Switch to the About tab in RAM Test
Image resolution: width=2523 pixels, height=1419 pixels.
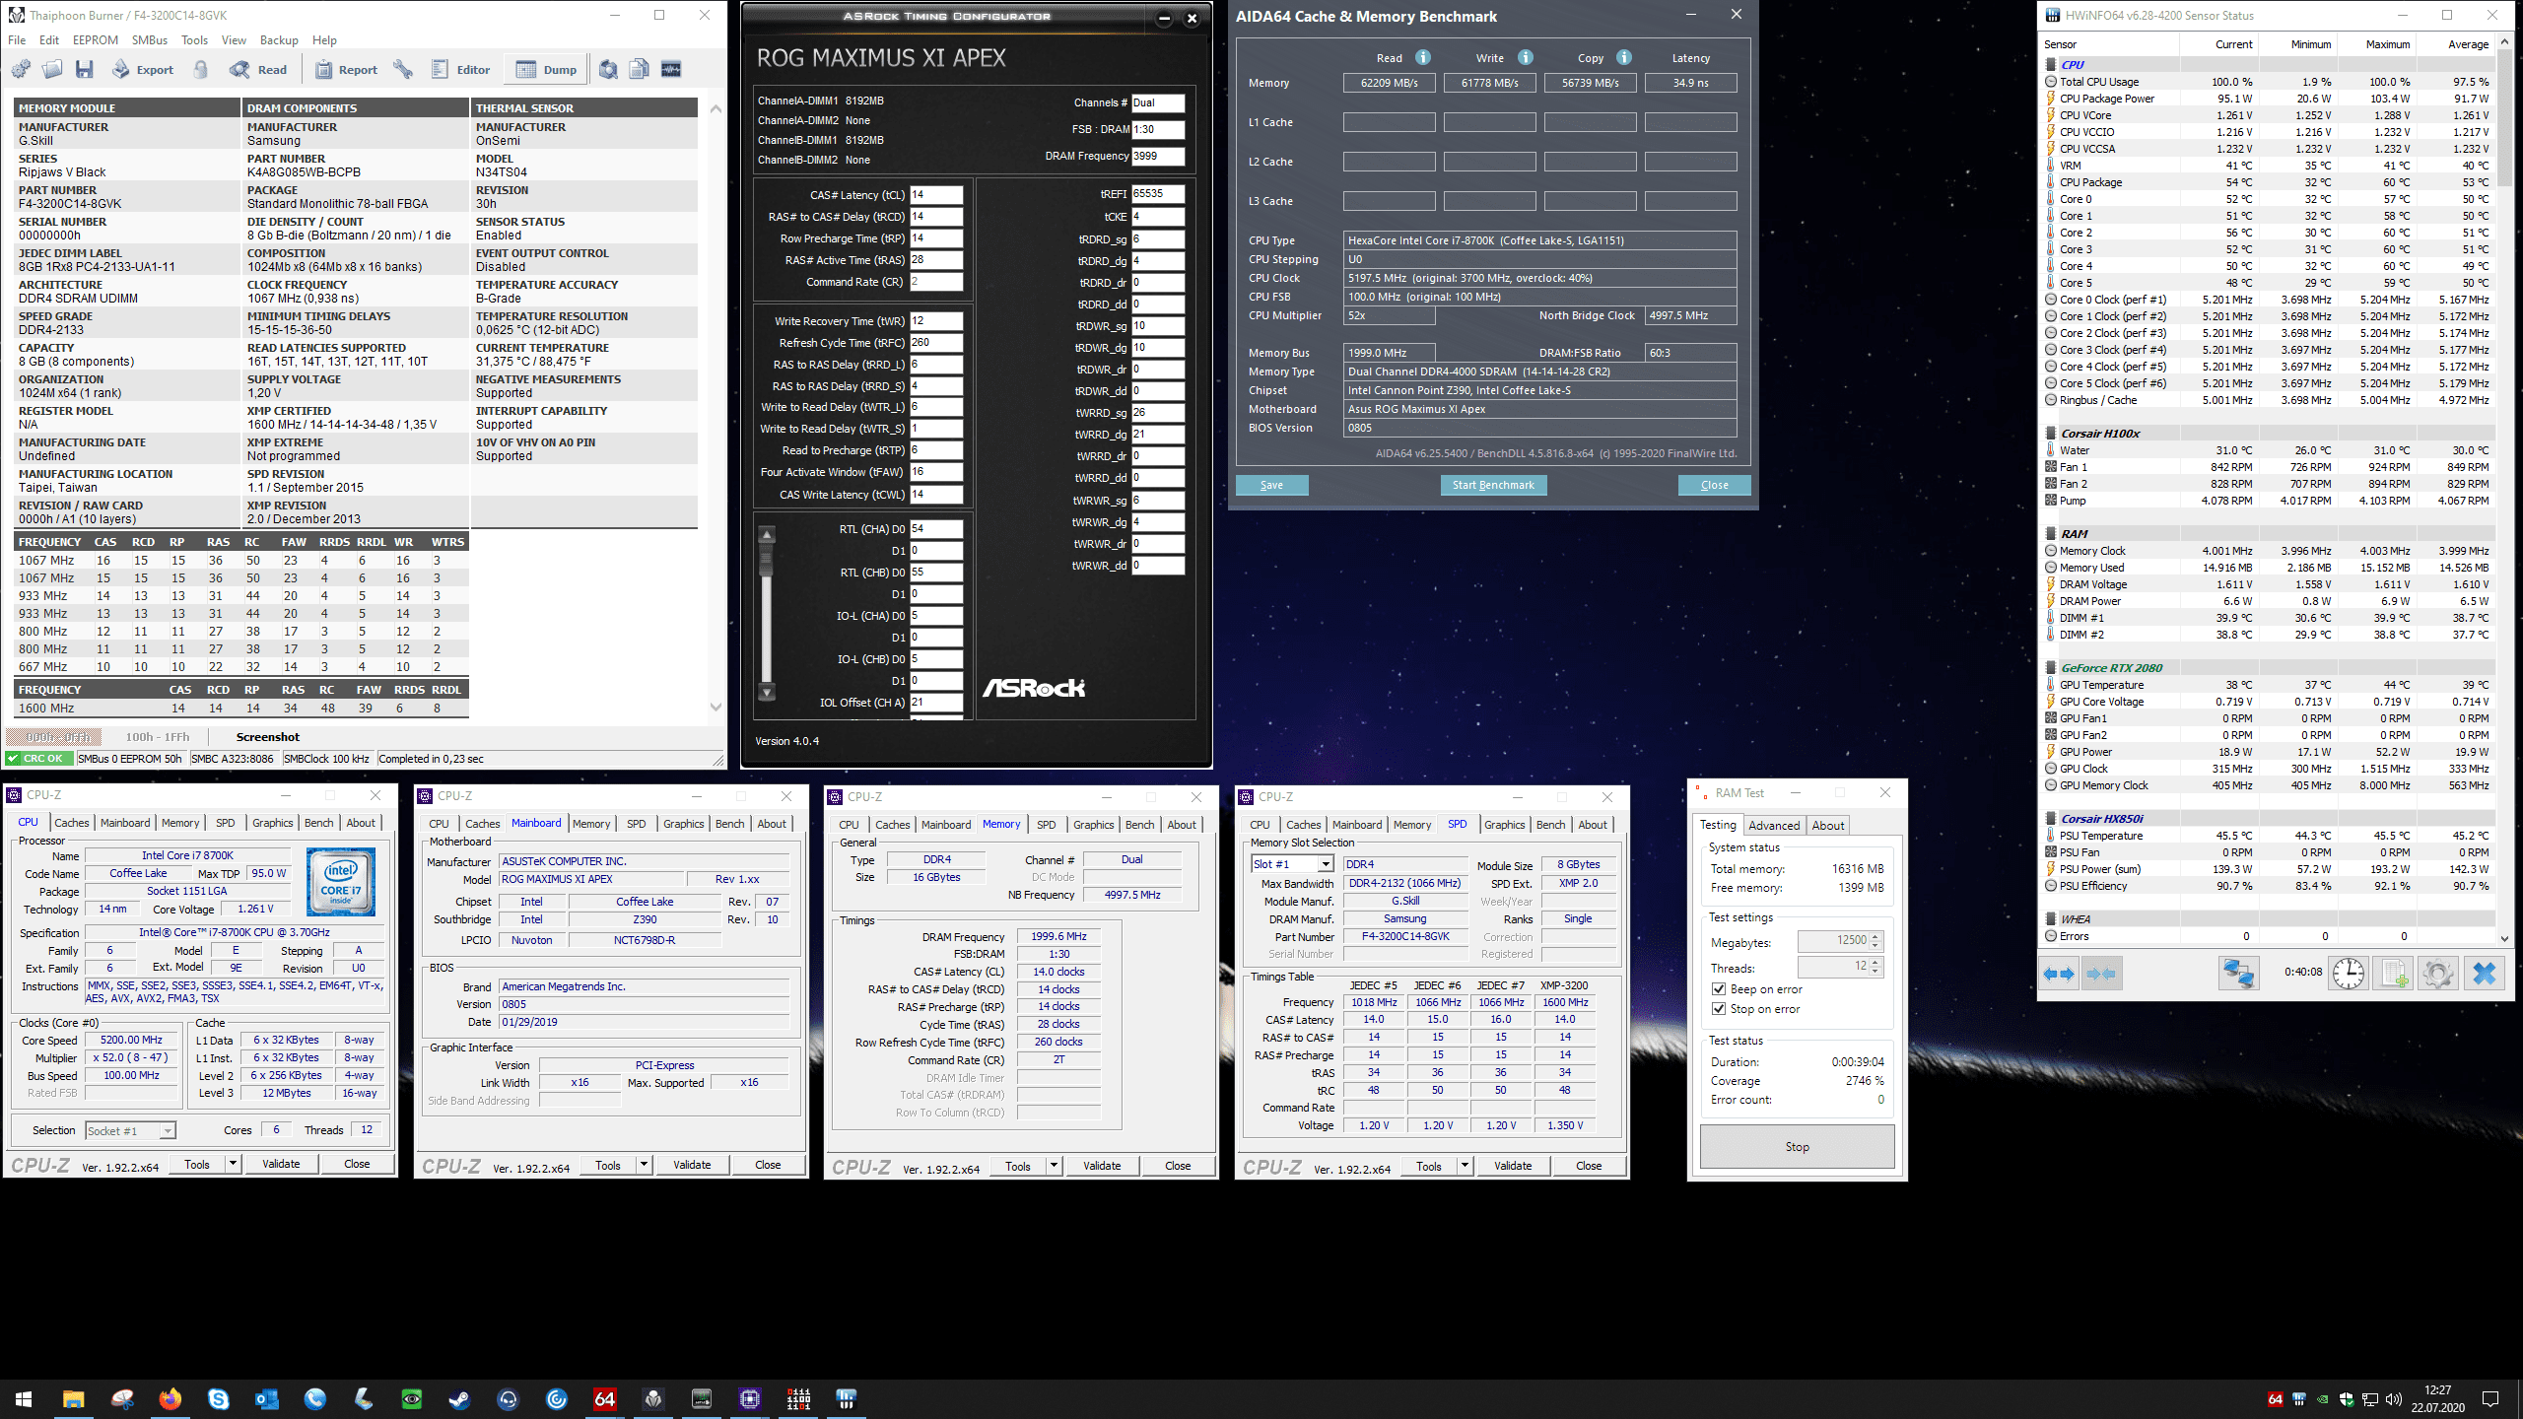point(1828,826)
